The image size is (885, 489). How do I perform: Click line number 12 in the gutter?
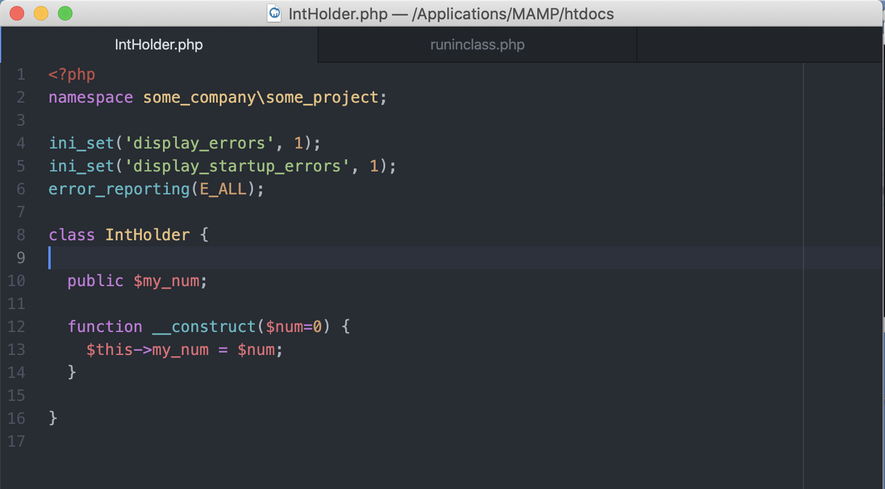coord(17,327)
